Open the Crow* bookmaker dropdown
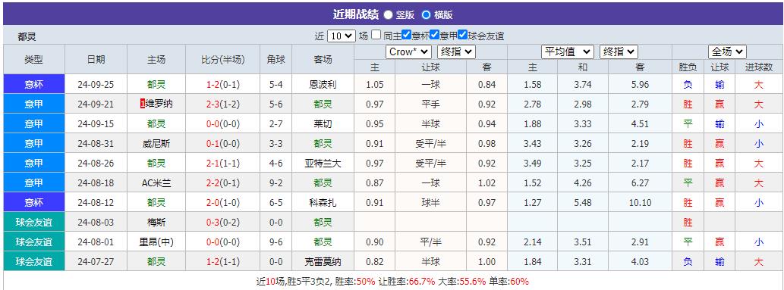 click(408, 52)
